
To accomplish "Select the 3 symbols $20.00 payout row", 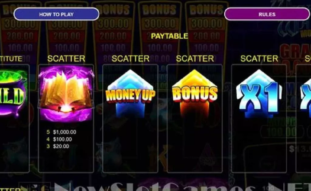I will point(58,146).
